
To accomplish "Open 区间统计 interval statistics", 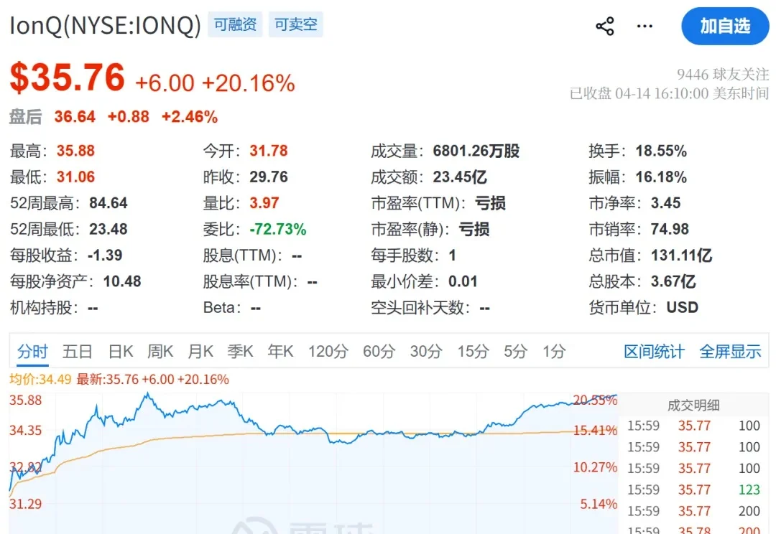I will (653, 351).
